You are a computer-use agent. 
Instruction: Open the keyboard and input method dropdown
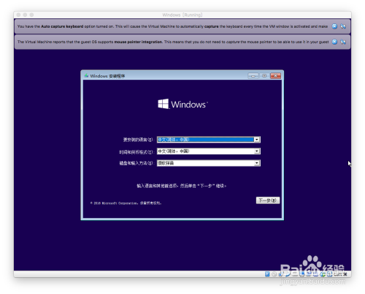point(257,163)
